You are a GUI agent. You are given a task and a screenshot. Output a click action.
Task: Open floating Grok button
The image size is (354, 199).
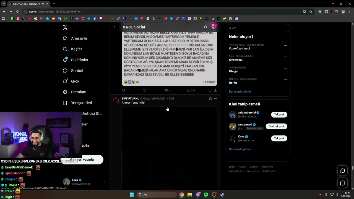[x=342, y=171]
